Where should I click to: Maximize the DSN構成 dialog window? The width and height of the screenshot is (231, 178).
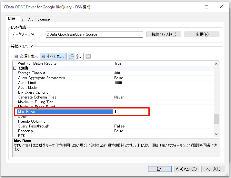pos(206,7)
